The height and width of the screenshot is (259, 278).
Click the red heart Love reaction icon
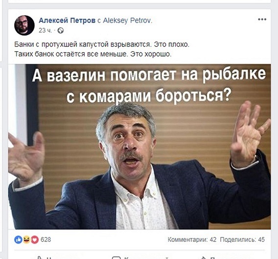(x=35, y=240)
